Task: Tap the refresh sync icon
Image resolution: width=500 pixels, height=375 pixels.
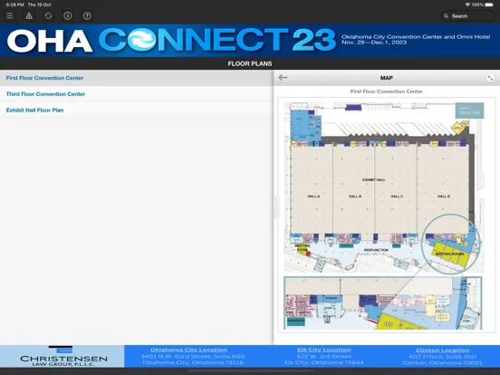Action: (x=49, y=15)
